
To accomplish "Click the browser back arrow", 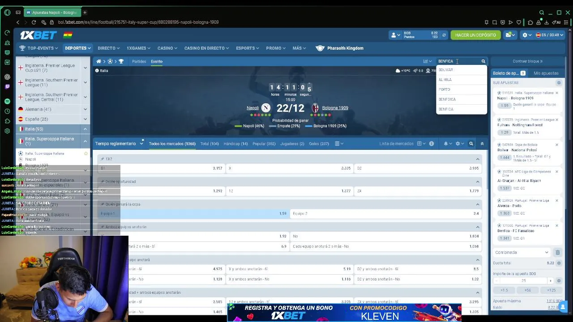I will [18, 22].
